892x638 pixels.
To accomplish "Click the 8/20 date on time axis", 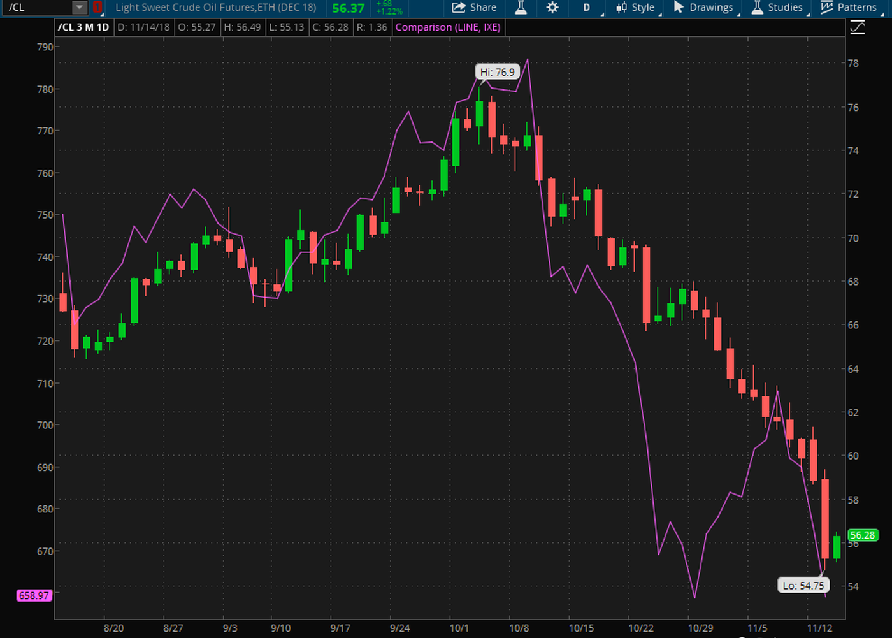I will 113,628.
